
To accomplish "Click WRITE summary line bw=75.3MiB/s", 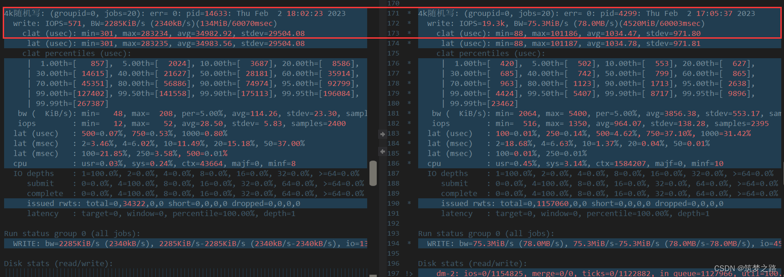I will click(x=604, y=244).
